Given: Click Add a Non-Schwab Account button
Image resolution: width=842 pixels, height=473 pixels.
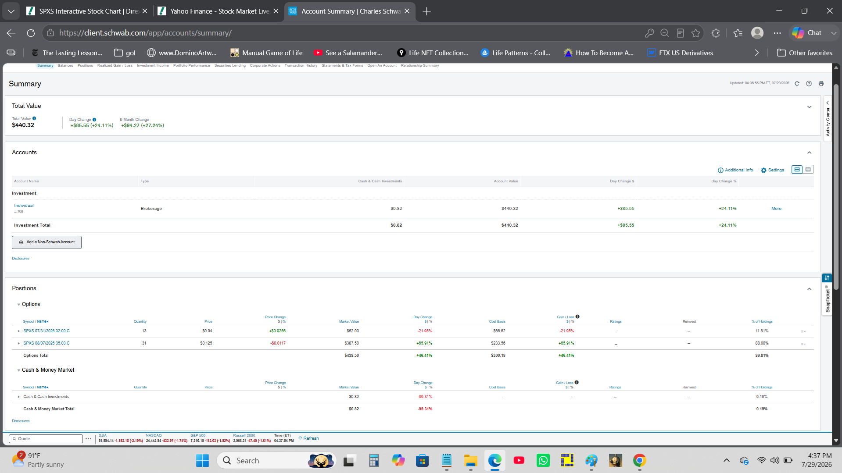Looking at the screenshot, I should point(47,242).
